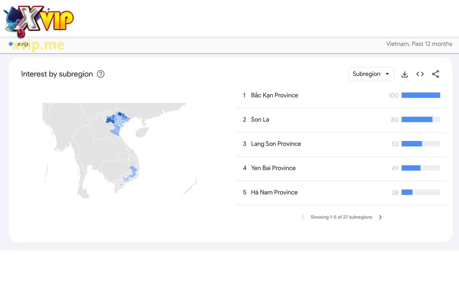Click Bắc Kạn's full interest bar showing 100
The width and height of the screenshot is (459, 287).
point(421,95)
